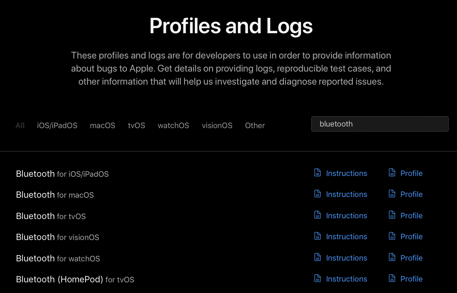
Task: Click Profile document icon for Bluetooth (HomePod)
Action: click(x=392, y=278)
